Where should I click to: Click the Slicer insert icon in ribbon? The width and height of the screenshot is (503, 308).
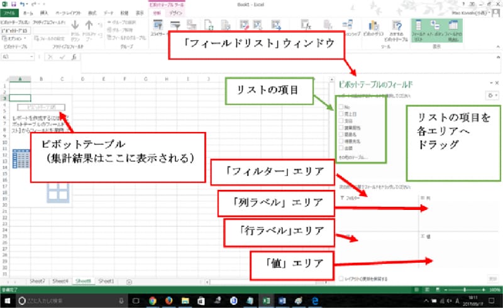pos(159,28)
